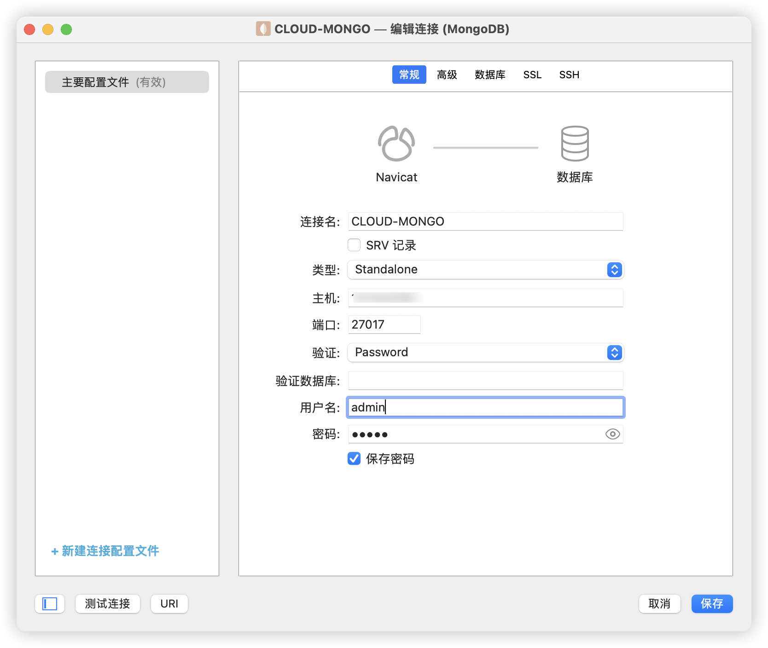Screen dimensions: 768x648
Task: Click the 新建连接配置文件 link
Action: (x=105, y=551)
